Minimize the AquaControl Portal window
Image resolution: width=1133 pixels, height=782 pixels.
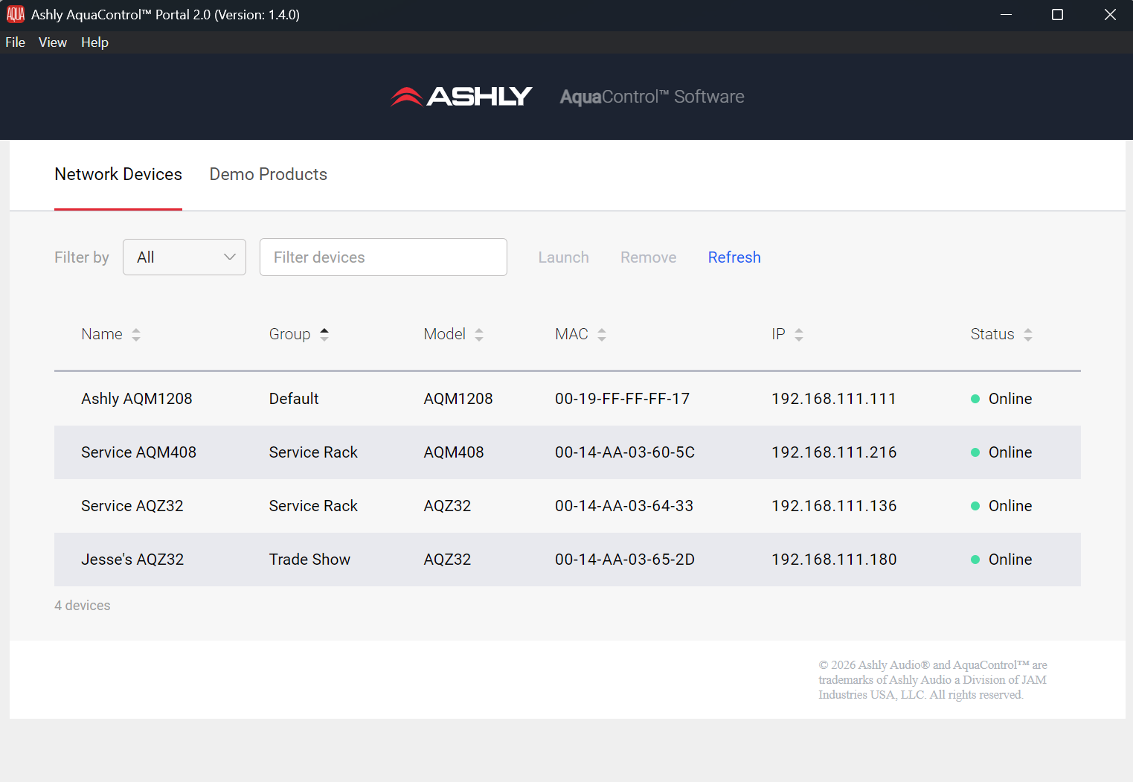[1006, 15]
